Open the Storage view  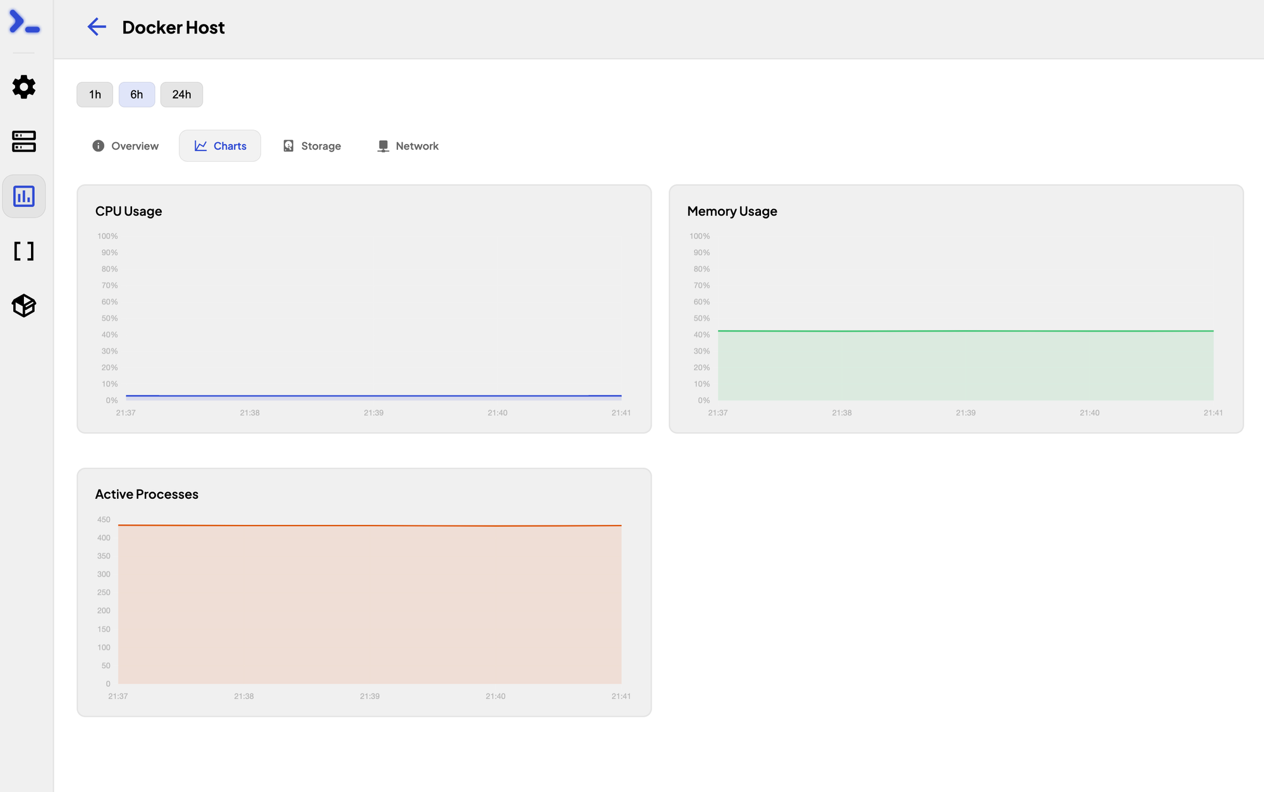click(312, 145)
